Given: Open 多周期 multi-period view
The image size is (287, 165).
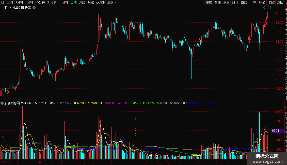Looking at the screenshot, I should (101, 2).
